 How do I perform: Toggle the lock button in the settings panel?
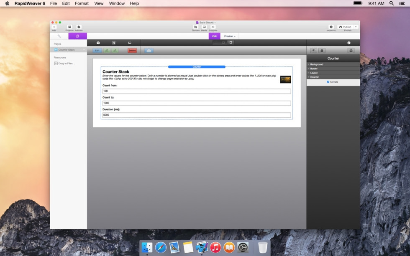point(322,51)
